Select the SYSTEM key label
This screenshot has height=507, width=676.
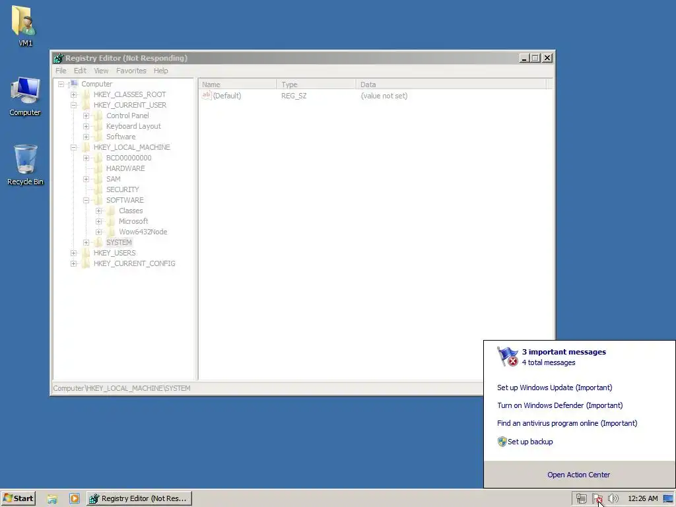pyautogui.click(x=119, y=242)
